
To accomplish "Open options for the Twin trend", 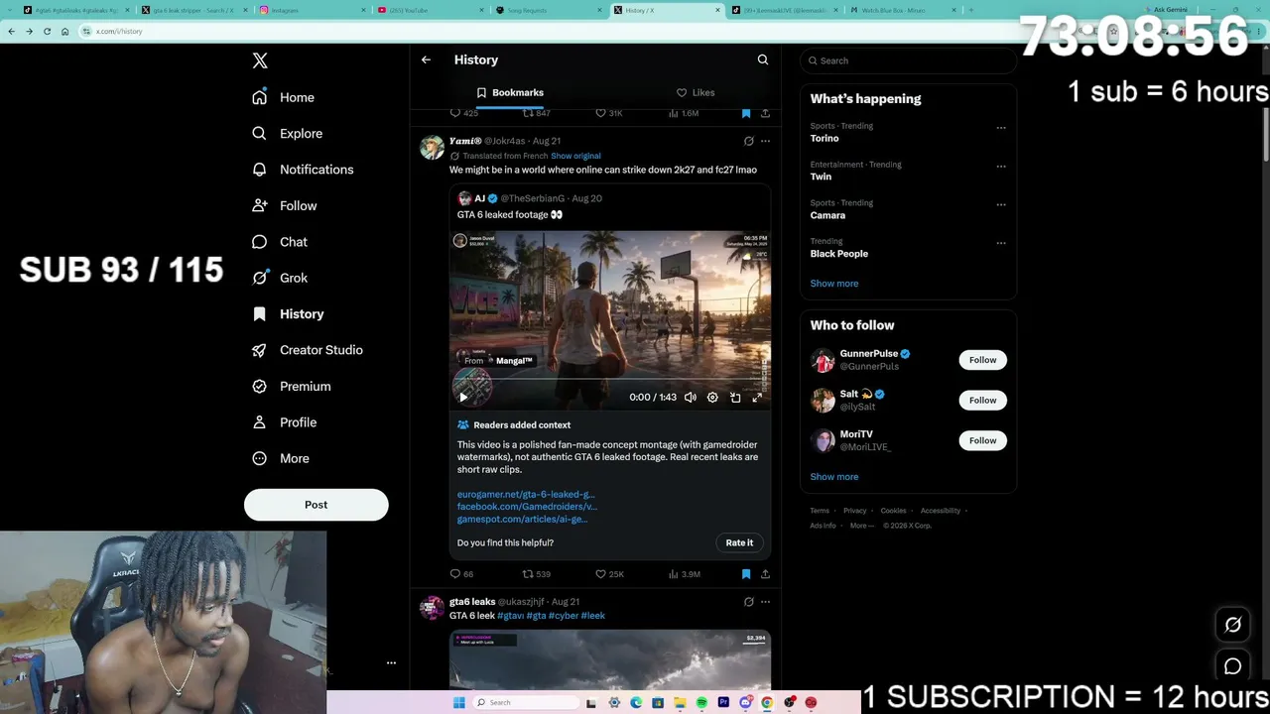I will (1001, 166).
